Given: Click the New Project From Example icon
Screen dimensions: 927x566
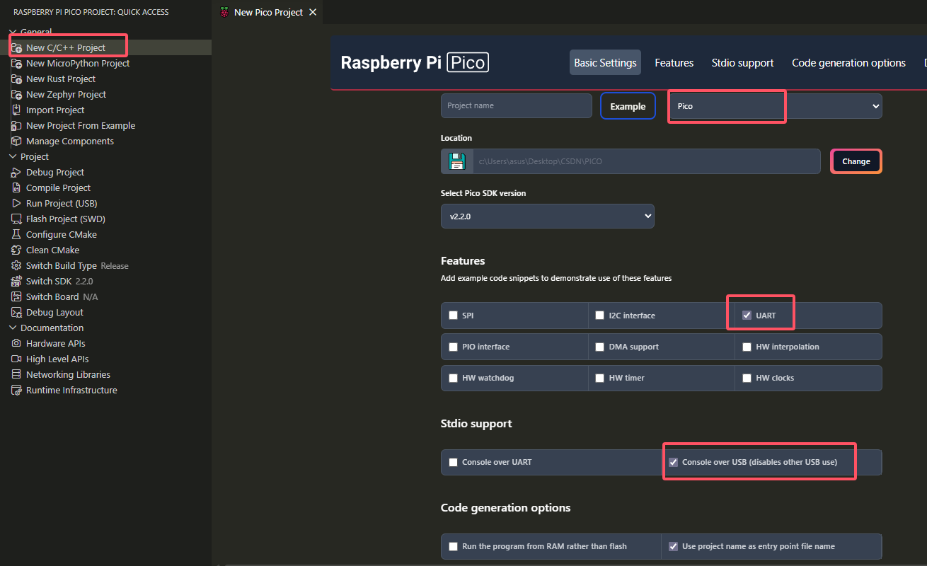Looking at the screenshot, I should [16, 126].
